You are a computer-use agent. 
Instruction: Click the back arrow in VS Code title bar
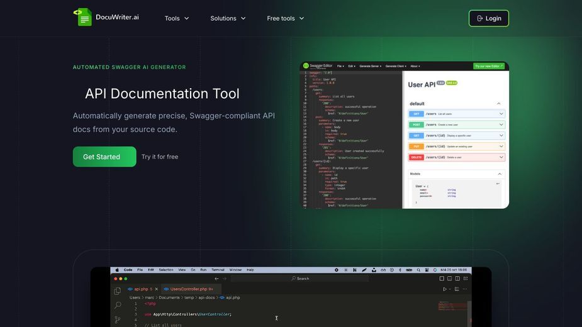click(x=216, y=279)
